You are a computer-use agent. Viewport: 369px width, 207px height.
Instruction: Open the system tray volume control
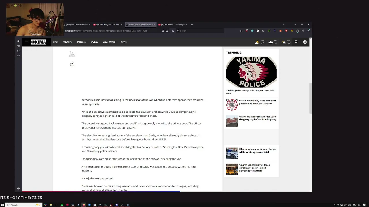(x=345, y=205)
